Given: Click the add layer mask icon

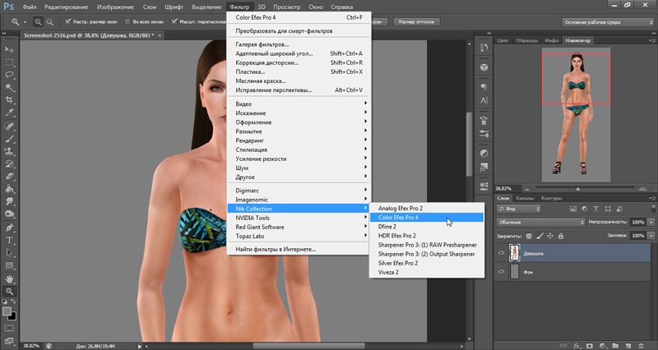Looking at the screenshot, I should pyautogui.click(x=590, y=346).
